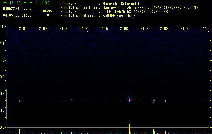This screenshot has width=212, height=134.
Task: Click the file name 0405222100.png
Action: (17, 9)
